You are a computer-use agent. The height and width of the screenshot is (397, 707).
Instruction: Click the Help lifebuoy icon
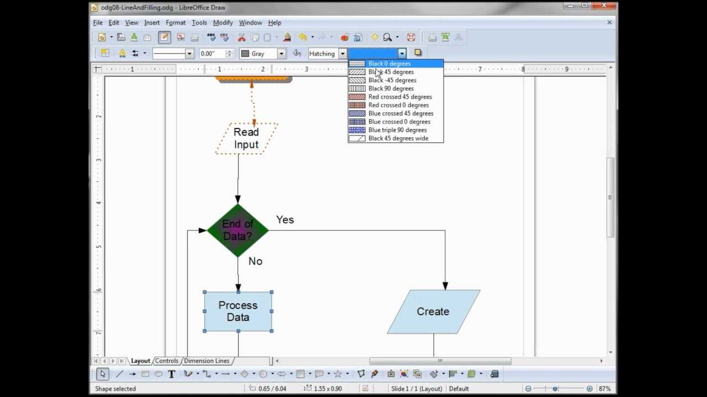tap(411, 37)
